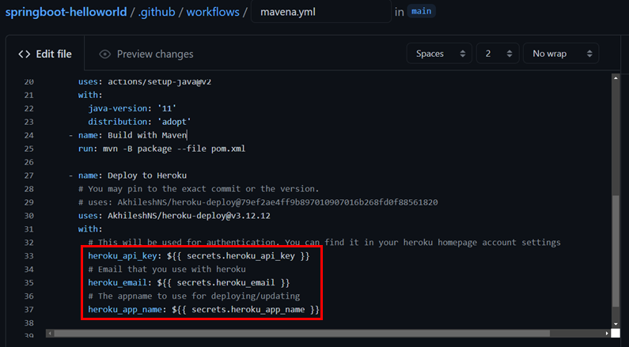Open the workflows folder breadcrumb

pos(213,12)
